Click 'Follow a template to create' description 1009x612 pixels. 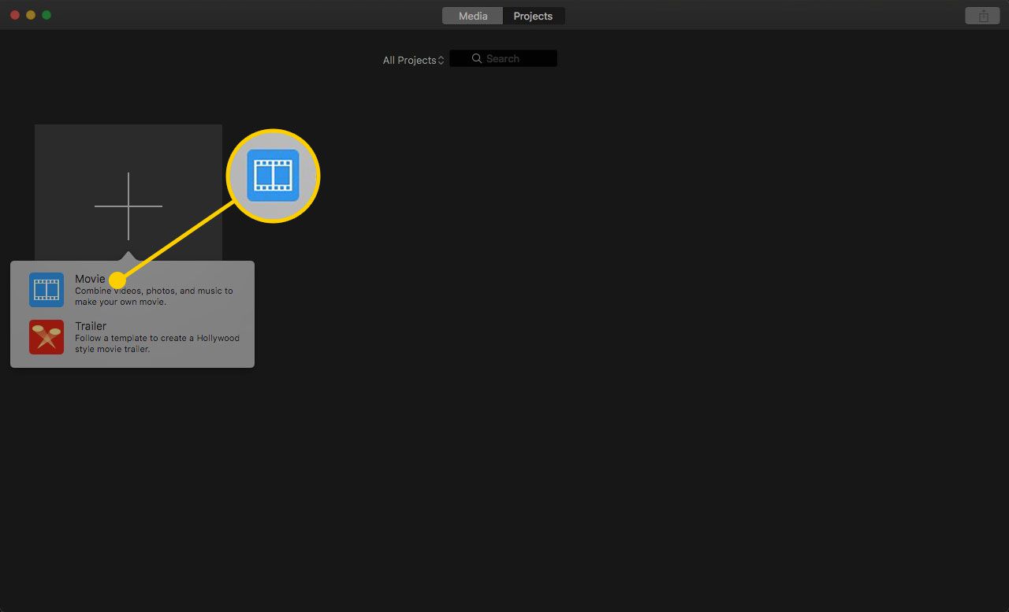[x=157, y=343]
